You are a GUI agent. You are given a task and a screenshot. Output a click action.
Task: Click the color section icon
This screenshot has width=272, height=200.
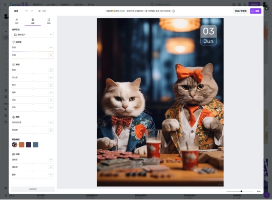tap(13, 117)
